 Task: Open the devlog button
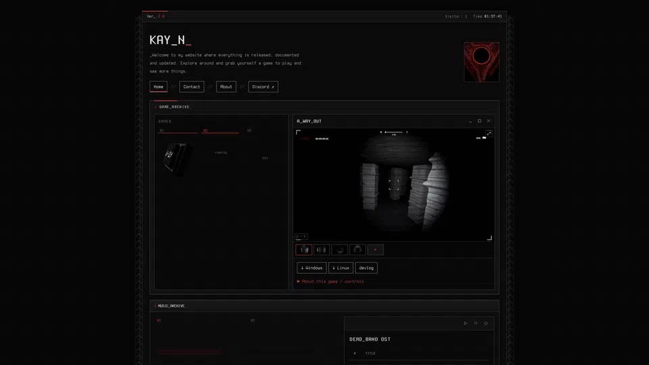tap(366, 268)
